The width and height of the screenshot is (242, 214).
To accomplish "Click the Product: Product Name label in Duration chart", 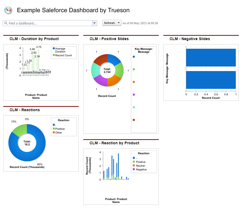I will click(x=36, y=96).
